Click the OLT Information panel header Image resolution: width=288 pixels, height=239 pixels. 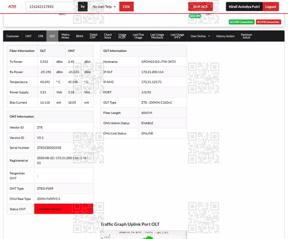143,51
